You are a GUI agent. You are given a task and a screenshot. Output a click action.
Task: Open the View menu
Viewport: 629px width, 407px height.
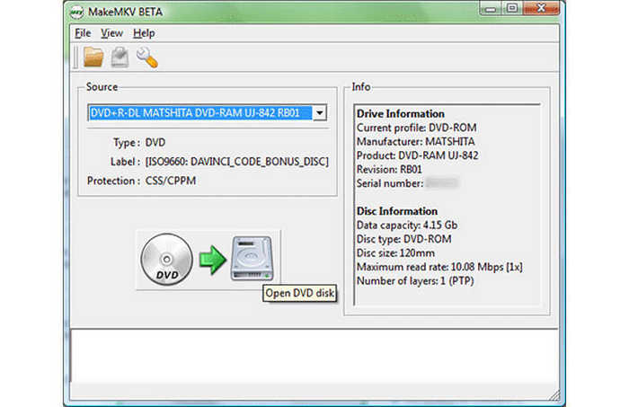tap(111, 33)
